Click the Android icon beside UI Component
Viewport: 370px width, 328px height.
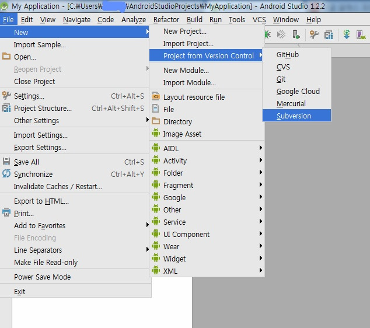pos(156,233)
